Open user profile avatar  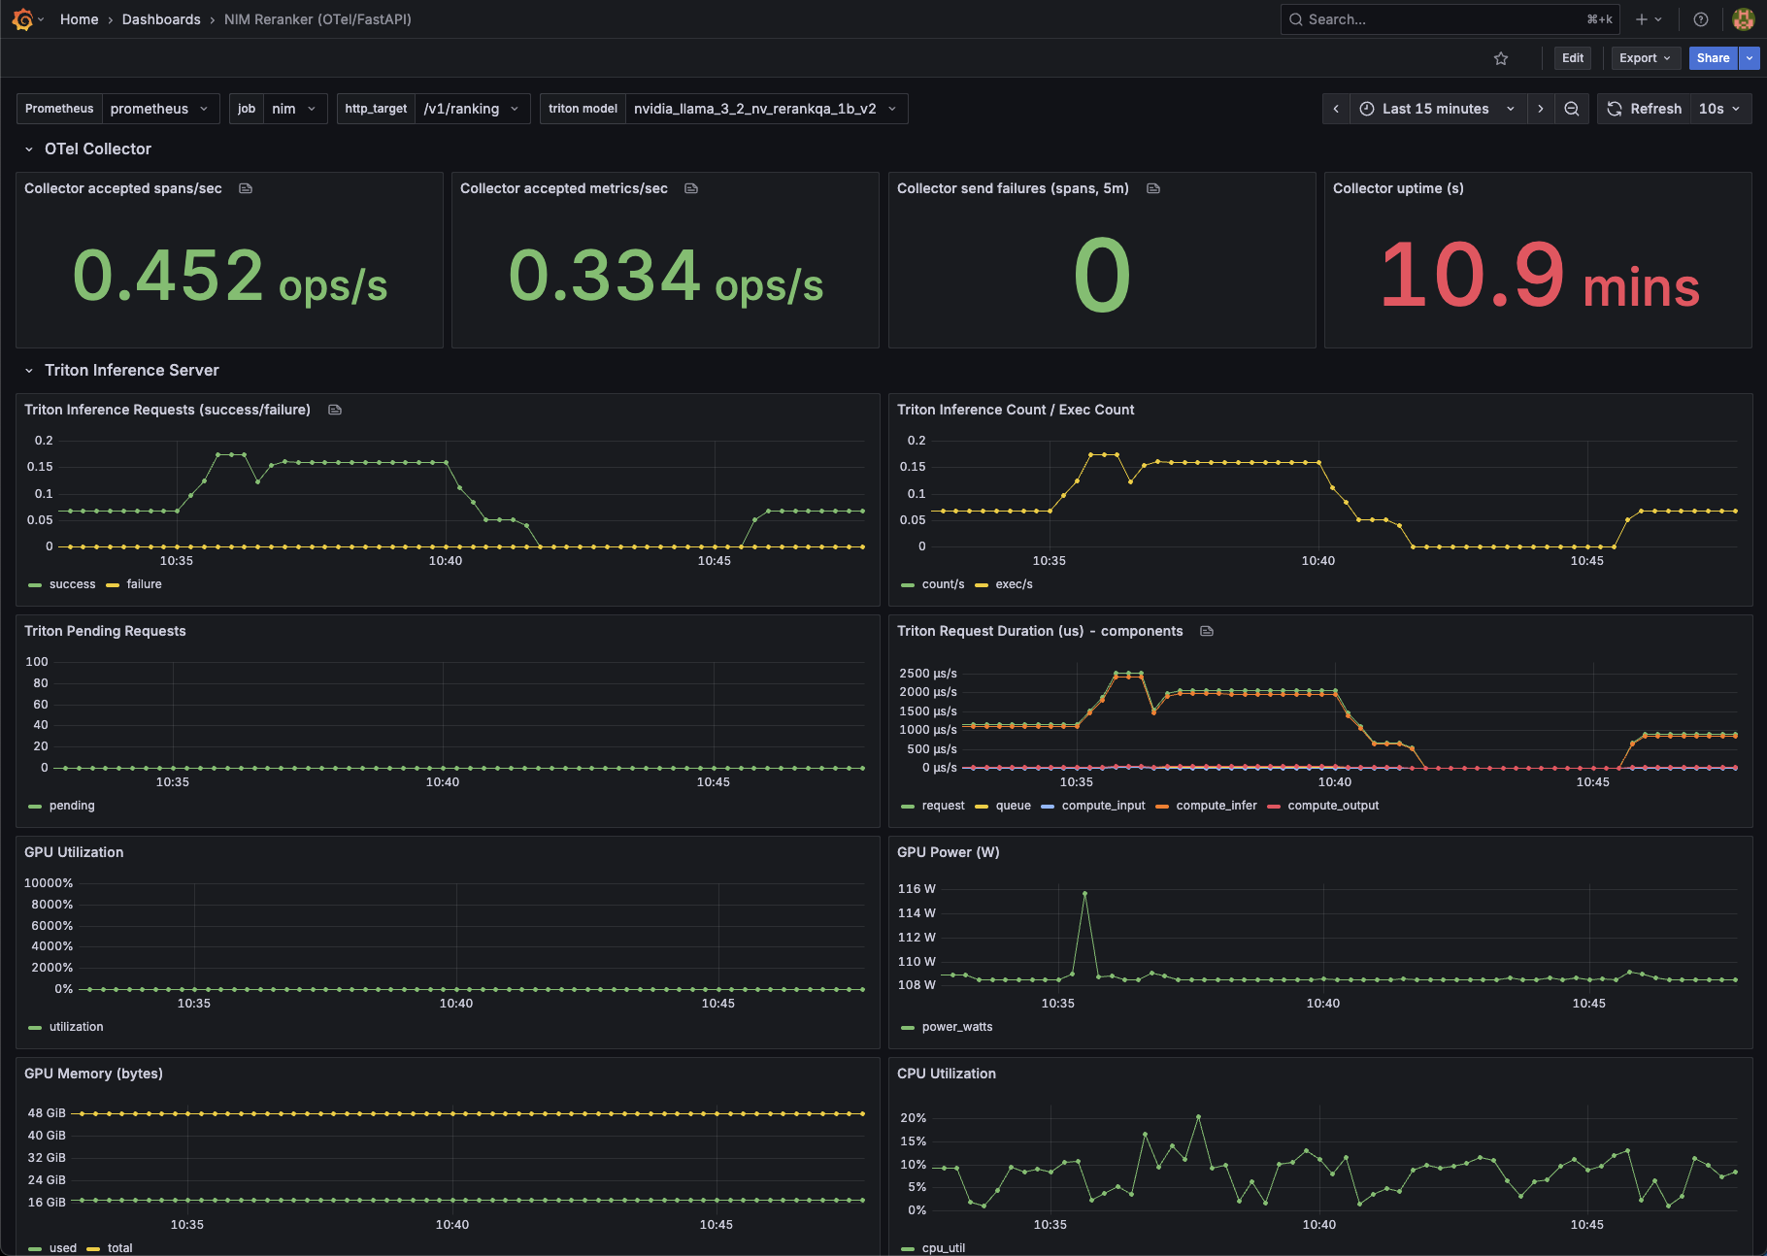click(1743, 19)
